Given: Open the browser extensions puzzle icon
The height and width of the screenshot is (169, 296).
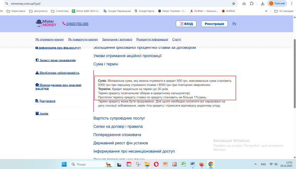Looking at the screenshot, I should click(x=252, y=3).
